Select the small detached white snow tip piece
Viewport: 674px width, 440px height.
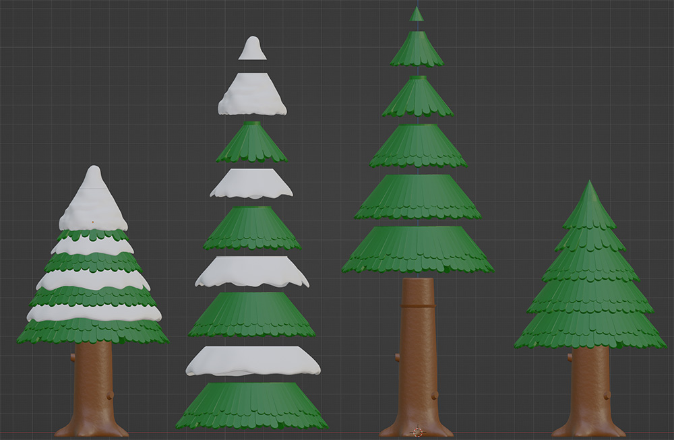click(252, 48)
